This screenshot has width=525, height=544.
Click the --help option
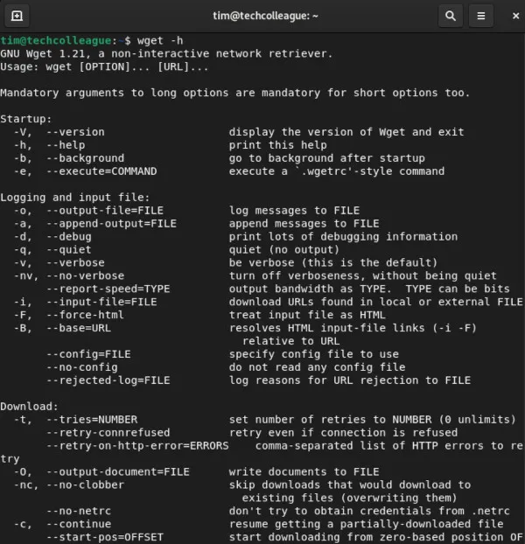point(66,145)
